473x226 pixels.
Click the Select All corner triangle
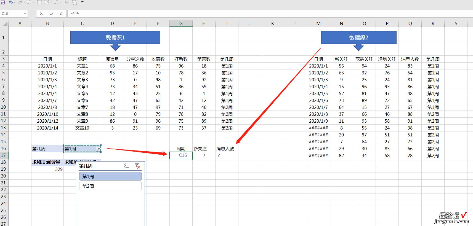point(5,24)
